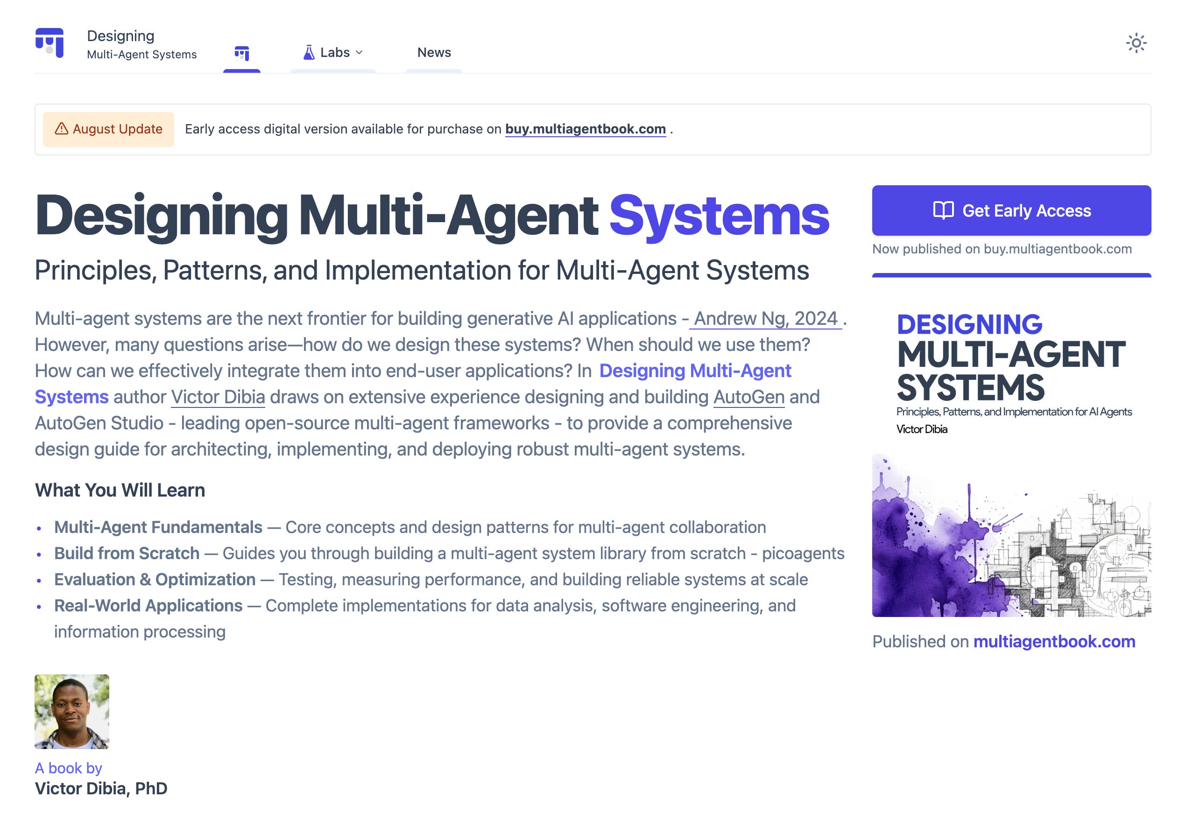Viewport: 1186px width, 813px height.
Task: Open the multiagentbook.com link below the cover
Action: (x=1054, y=641)
